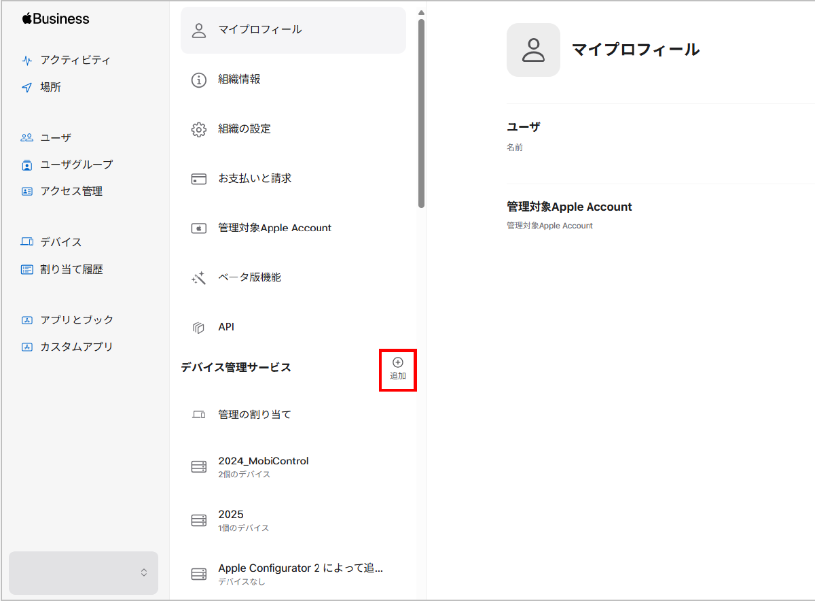Click the server icon beside 2025
The width and height of the screenshot is (815, 601).
[x=199, y=521]
